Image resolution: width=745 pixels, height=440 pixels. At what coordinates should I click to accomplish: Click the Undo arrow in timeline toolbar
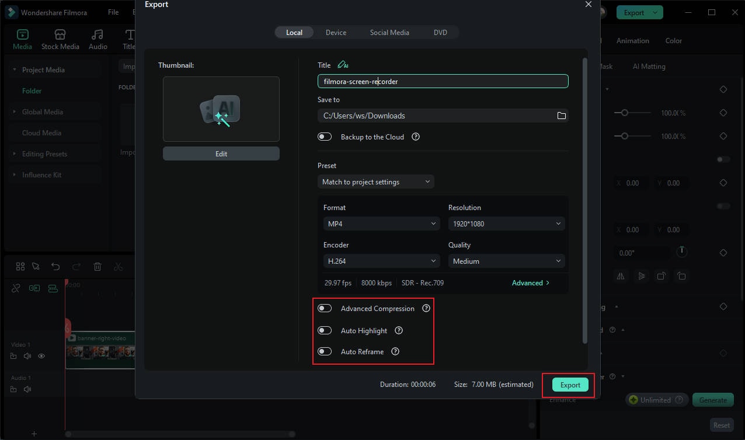pos(55,267)
